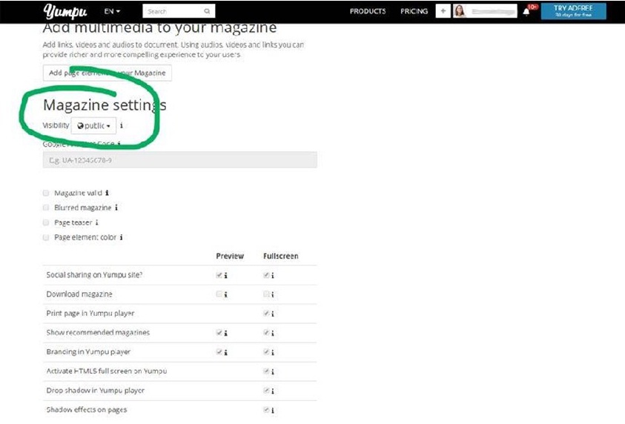
Task: Toggle Branding in Yumpu player Fullscreen checkbox
Action: point(266,352)
